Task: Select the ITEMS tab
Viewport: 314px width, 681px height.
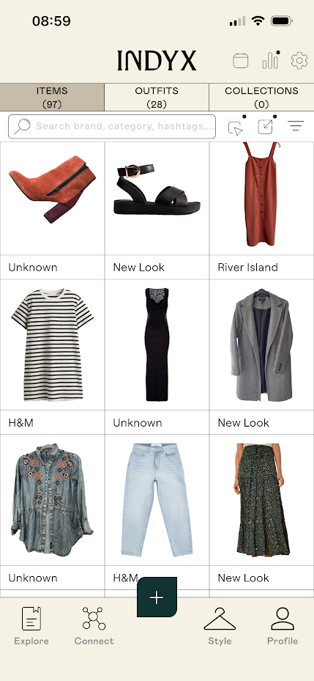Action: [x=52, y=97]
